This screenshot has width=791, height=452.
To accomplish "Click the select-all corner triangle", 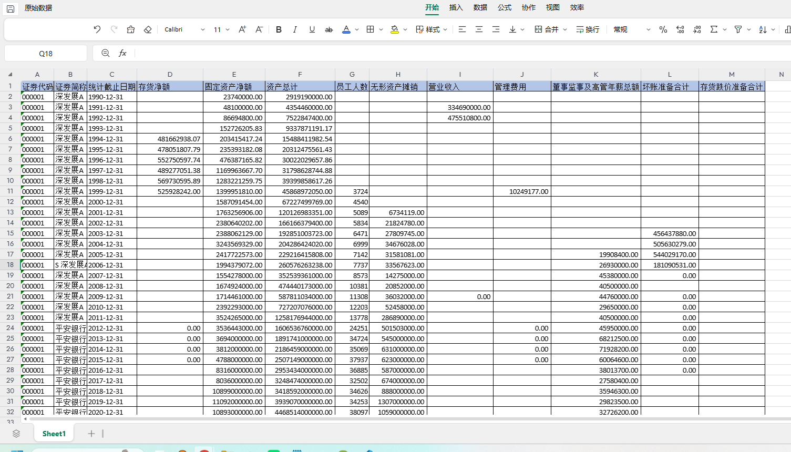I will (10, 75).
